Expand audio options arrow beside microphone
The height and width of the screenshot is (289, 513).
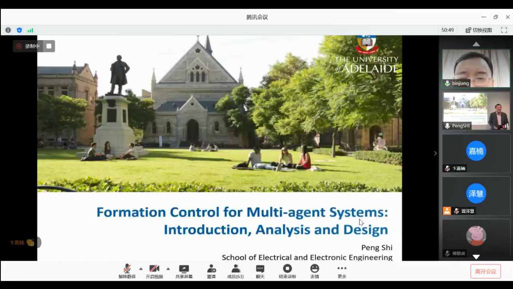coord(141,269)
